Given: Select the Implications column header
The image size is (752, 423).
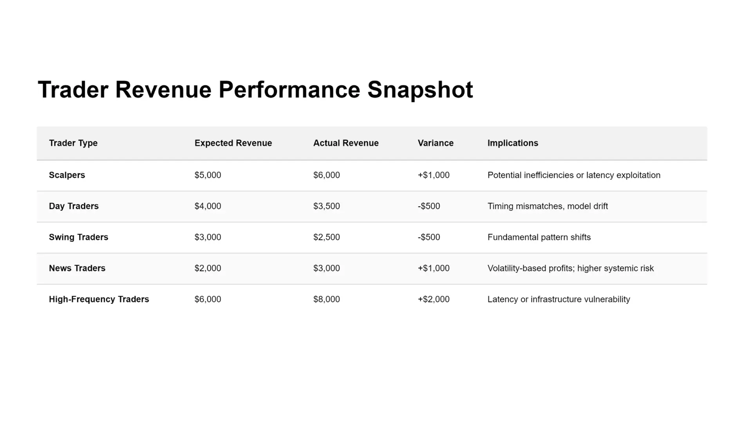Looking at the screenshot, I should [x=513, y=143].
